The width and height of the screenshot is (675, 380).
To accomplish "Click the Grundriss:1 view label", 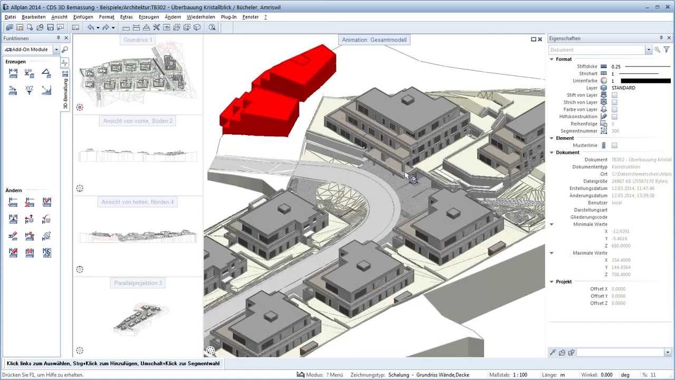I will (138, 40).
